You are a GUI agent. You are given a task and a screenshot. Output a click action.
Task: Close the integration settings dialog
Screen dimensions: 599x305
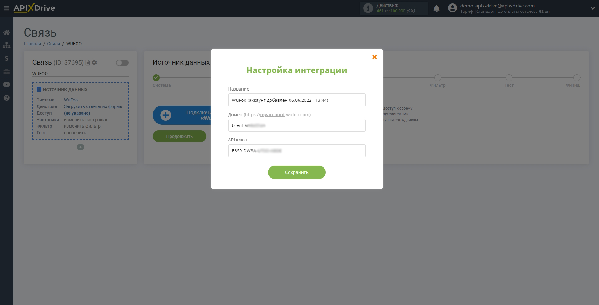(x=374, y=57)
